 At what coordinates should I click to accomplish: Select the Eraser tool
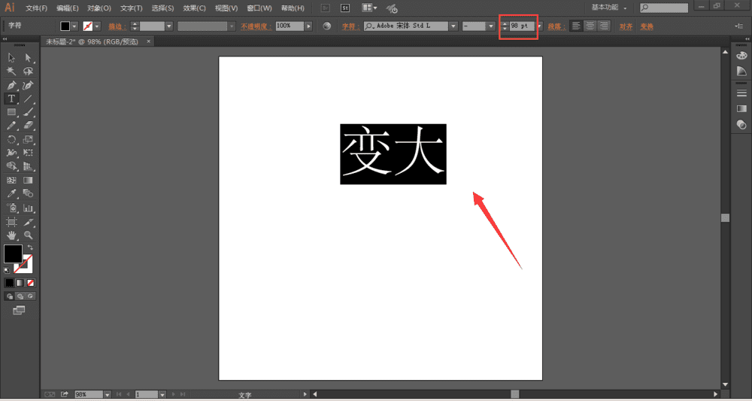[x=29, y=126]
